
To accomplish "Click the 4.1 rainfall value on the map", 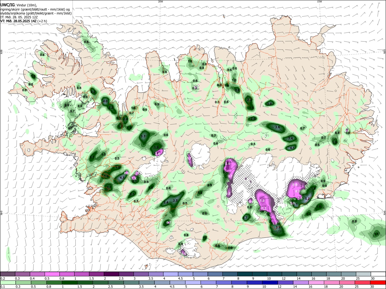I will pyautogui.click(x=292, y=148).
